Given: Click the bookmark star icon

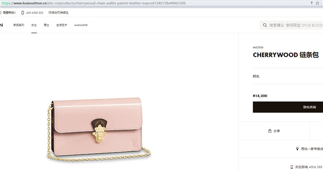Looking at the screenshot, I should [318, 3].
